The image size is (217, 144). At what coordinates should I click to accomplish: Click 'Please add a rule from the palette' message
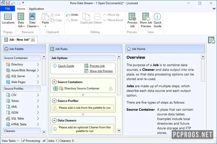click(x=83, y=108)
